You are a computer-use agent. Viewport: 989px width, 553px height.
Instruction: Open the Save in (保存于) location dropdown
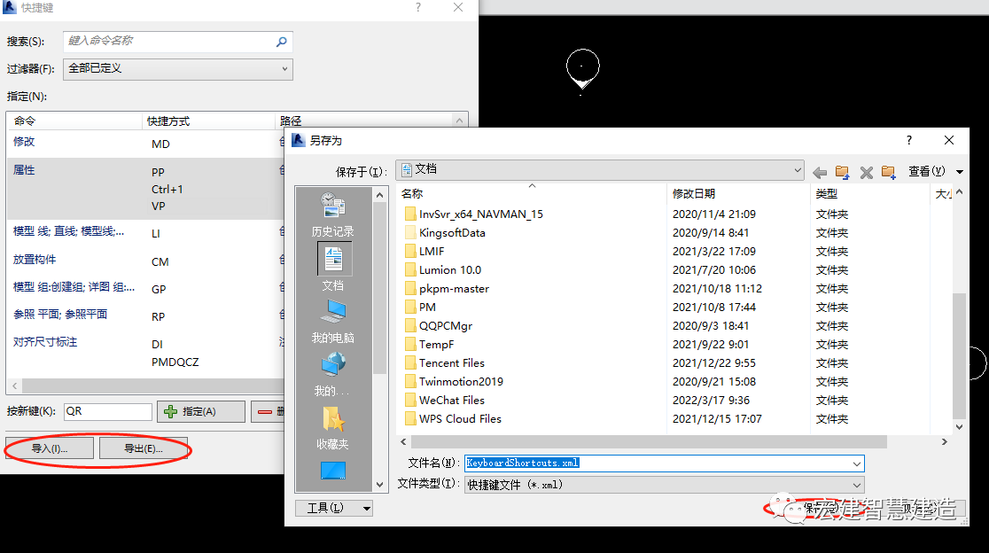[x=600, y=169]
